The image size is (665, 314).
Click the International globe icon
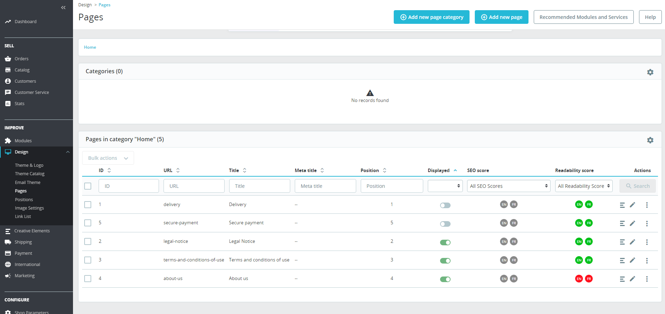(8, 264)
